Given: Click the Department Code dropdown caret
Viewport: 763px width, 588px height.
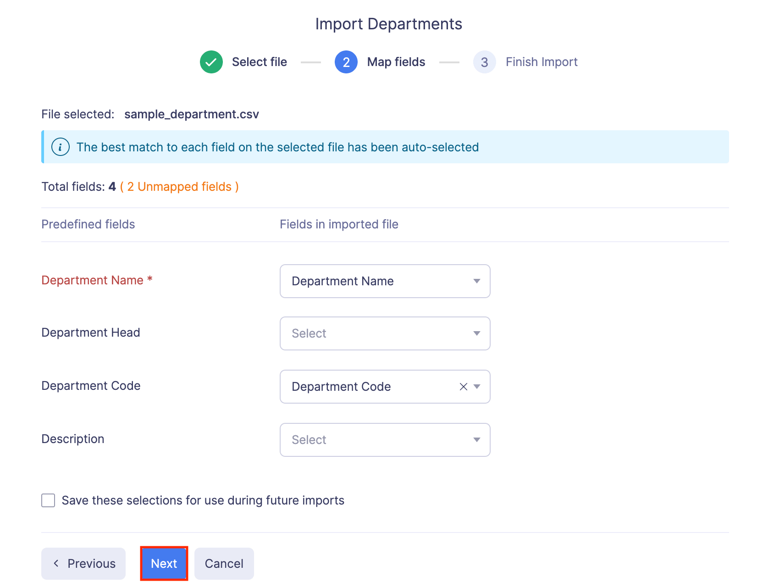Looking at the screenshot, I should pyautogui.click(x=477, y=387).
